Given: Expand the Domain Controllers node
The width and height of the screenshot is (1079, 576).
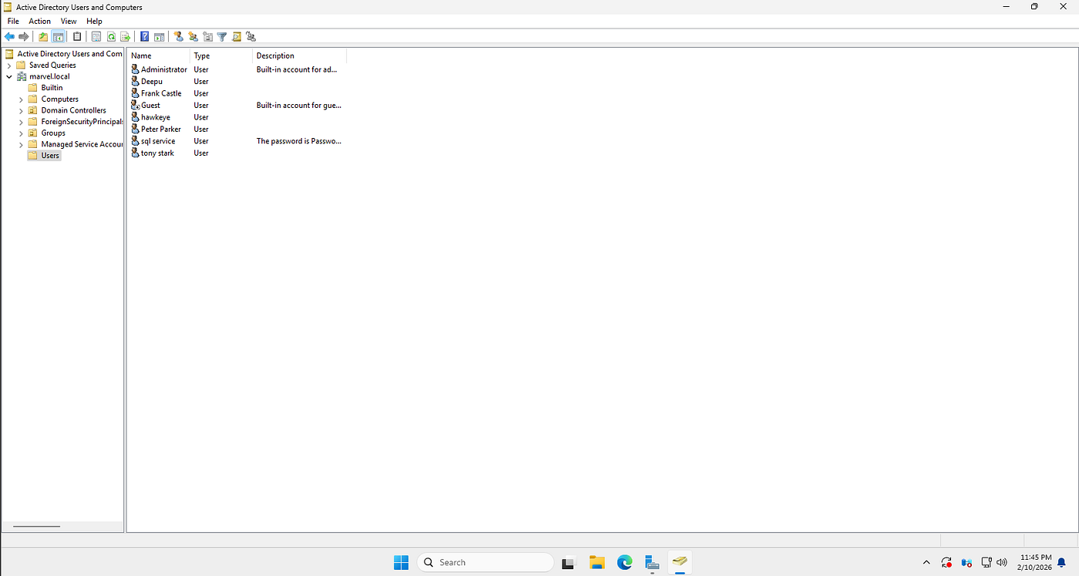Looking at the screenshot, I should (21, 110).
